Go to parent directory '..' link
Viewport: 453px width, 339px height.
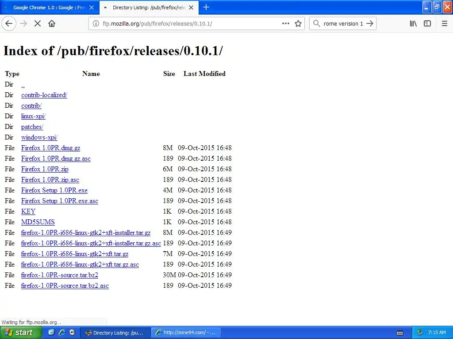[x=23, y=85]
